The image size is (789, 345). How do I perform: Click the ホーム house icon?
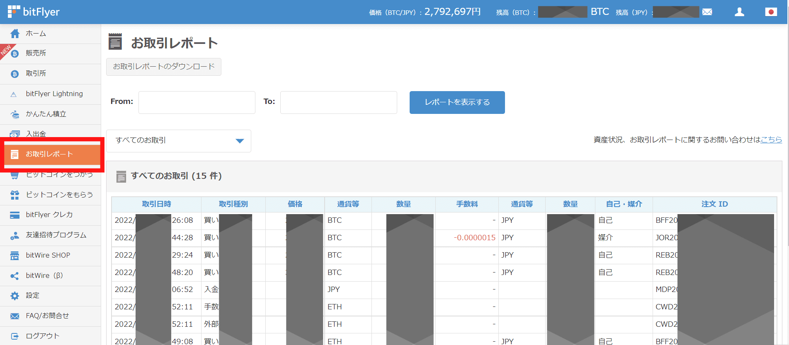(x=15, y=34)
